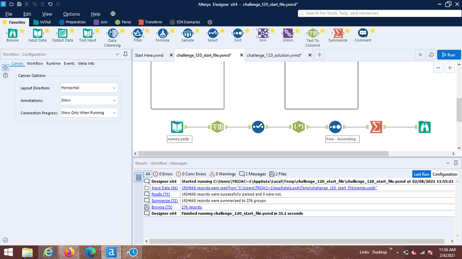Open the Connection Progress dropdown
The height and width of the screenshot is (259, 462).
(89, 113)
